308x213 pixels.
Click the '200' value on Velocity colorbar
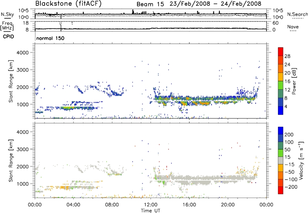(x=289, y=135)
